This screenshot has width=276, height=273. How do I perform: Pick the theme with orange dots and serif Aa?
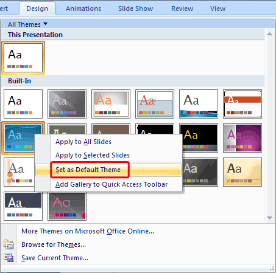click(x=19, y=172)
